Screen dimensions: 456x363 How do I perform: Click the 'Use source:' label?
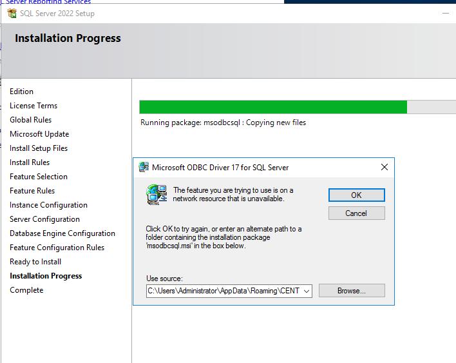click(164, 279)
